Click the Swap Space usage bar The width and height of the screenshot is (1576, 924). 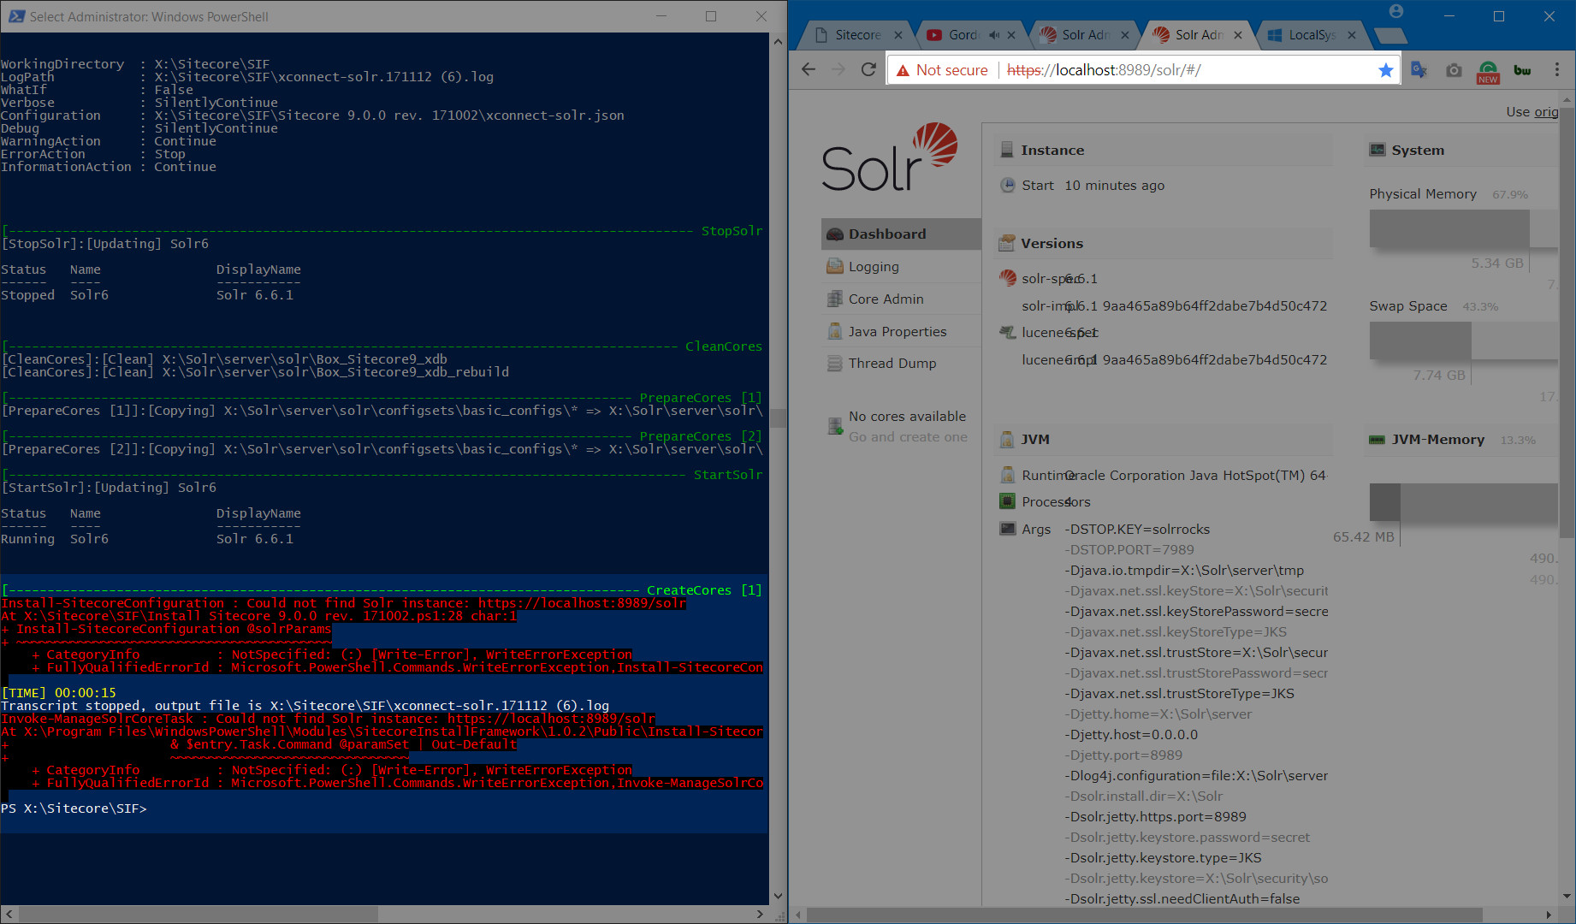point(1463,341)
